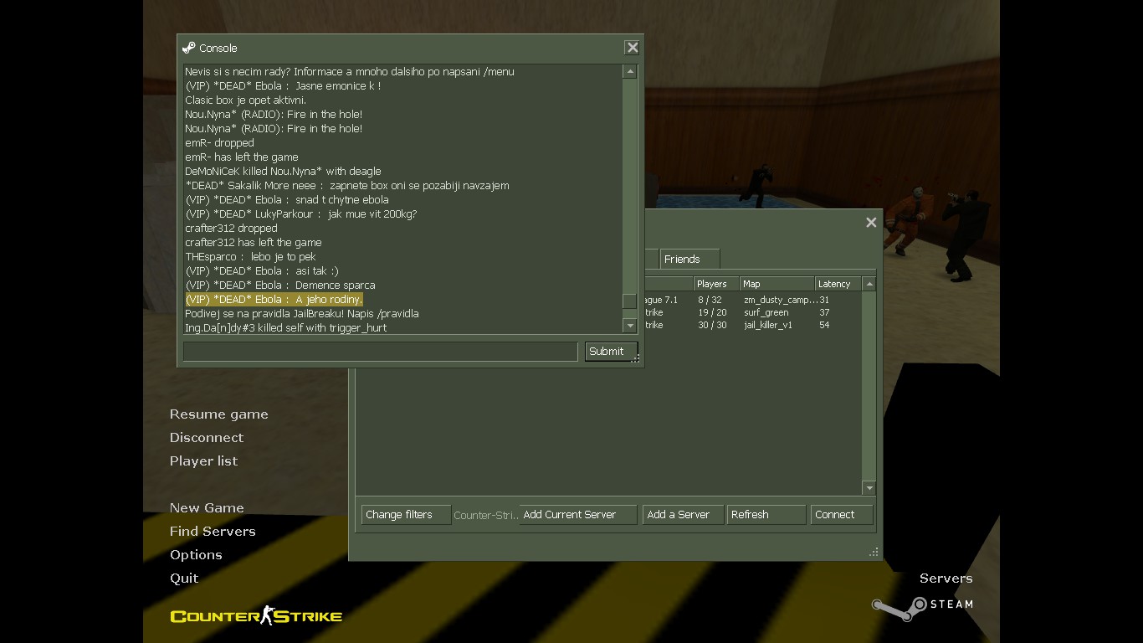This screenshot has width=1143, height=643.
Task: Click Disconnect in main menu
Action: tap(207, 438)
